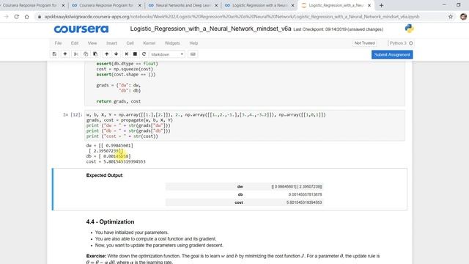The image size is (469, 264).
Task: Click the Submit Assignment button
Action: pyautogui.click(x=392, y=54)
